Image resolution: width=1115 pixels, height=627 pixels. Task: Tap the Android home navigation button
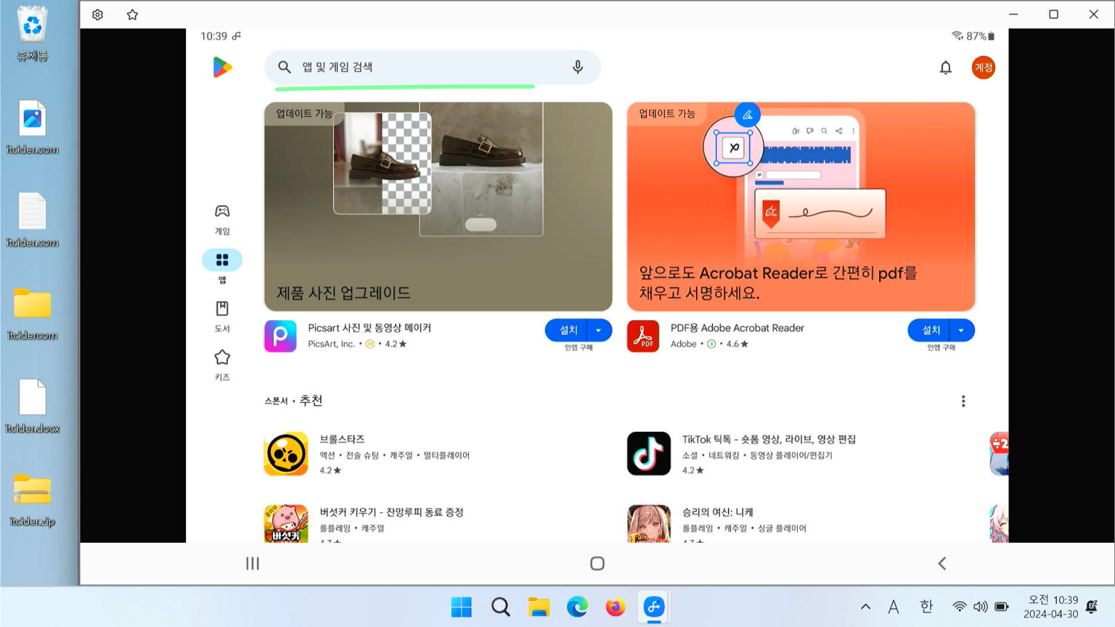(597, 563)
